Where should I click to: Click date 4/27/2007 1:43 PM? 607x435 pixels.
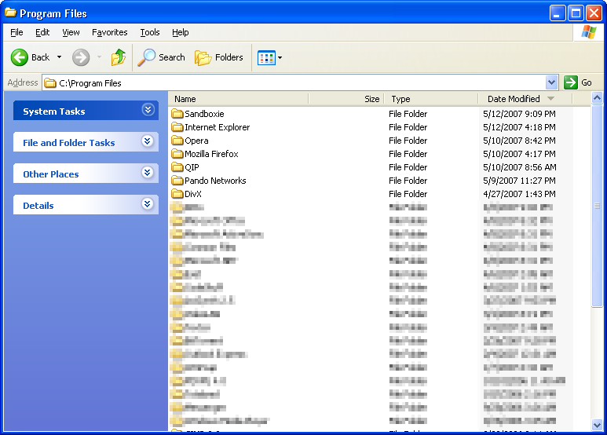[519, 194]
